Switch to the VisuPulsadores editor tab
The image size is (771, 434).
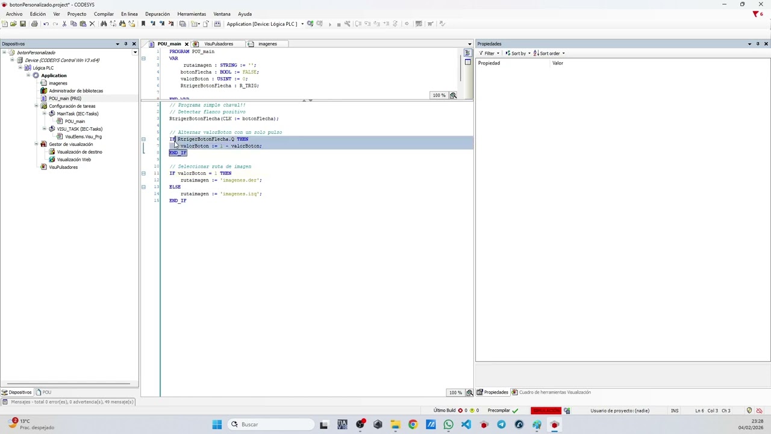click(218, 43)
